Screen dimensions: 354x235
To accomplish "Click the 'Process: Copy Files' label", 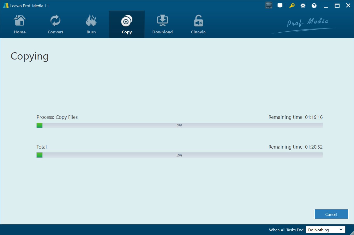I will click(57, 117).
